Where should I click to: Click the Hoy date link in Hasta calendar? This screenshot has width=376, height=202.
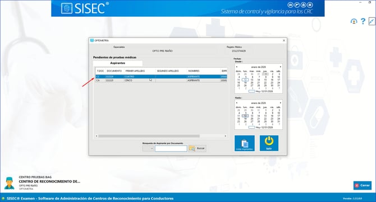pos(264,128)
